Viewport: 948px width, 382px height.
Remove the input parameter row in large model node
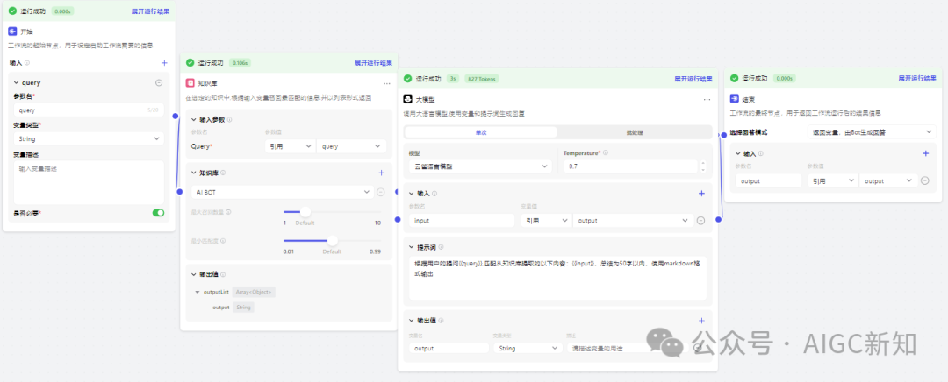(700, 221)
